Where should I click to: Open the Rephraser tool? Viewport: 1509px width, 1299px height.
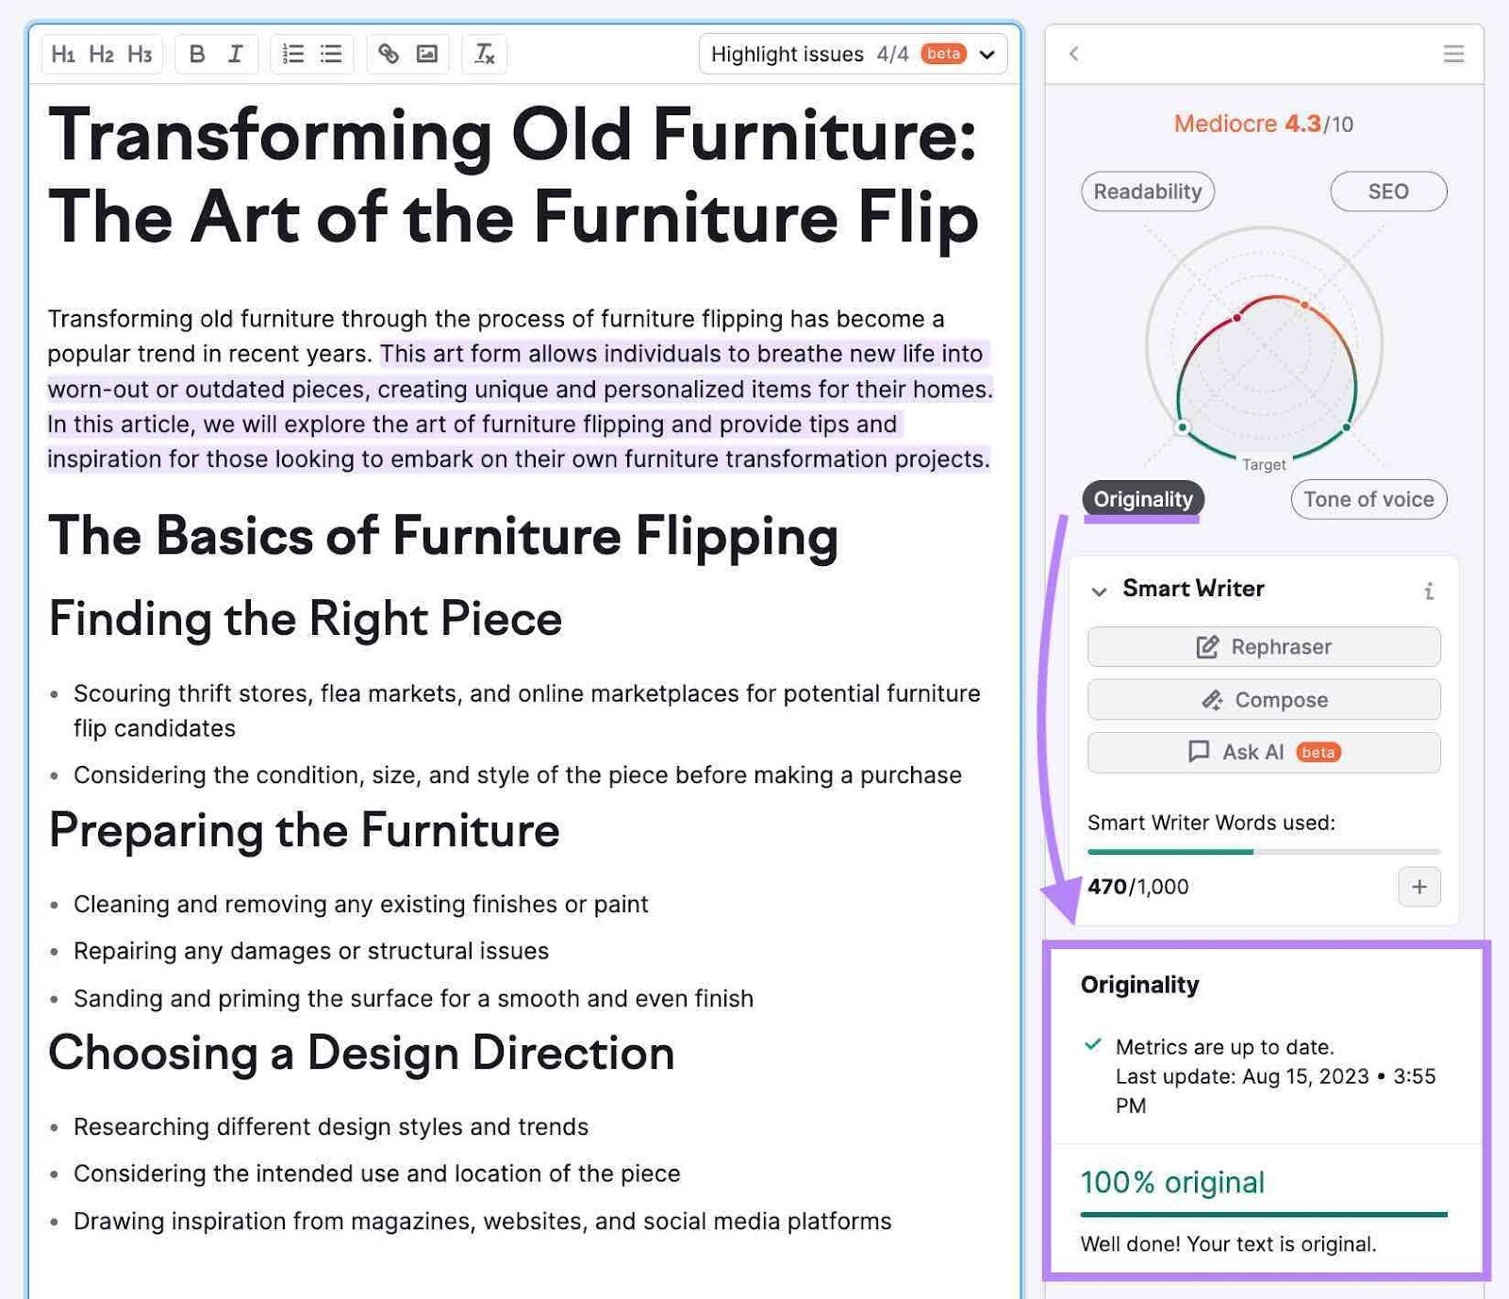click(x=1263, y=647)
